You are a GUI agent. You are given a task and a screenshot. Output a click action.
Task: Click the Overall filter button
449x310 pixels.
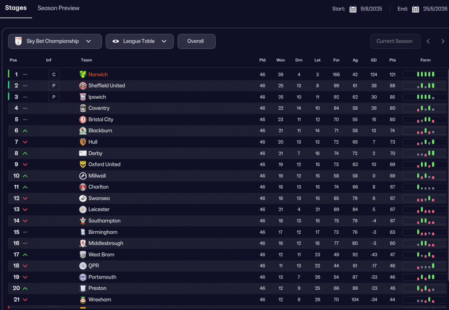point(196,41)
